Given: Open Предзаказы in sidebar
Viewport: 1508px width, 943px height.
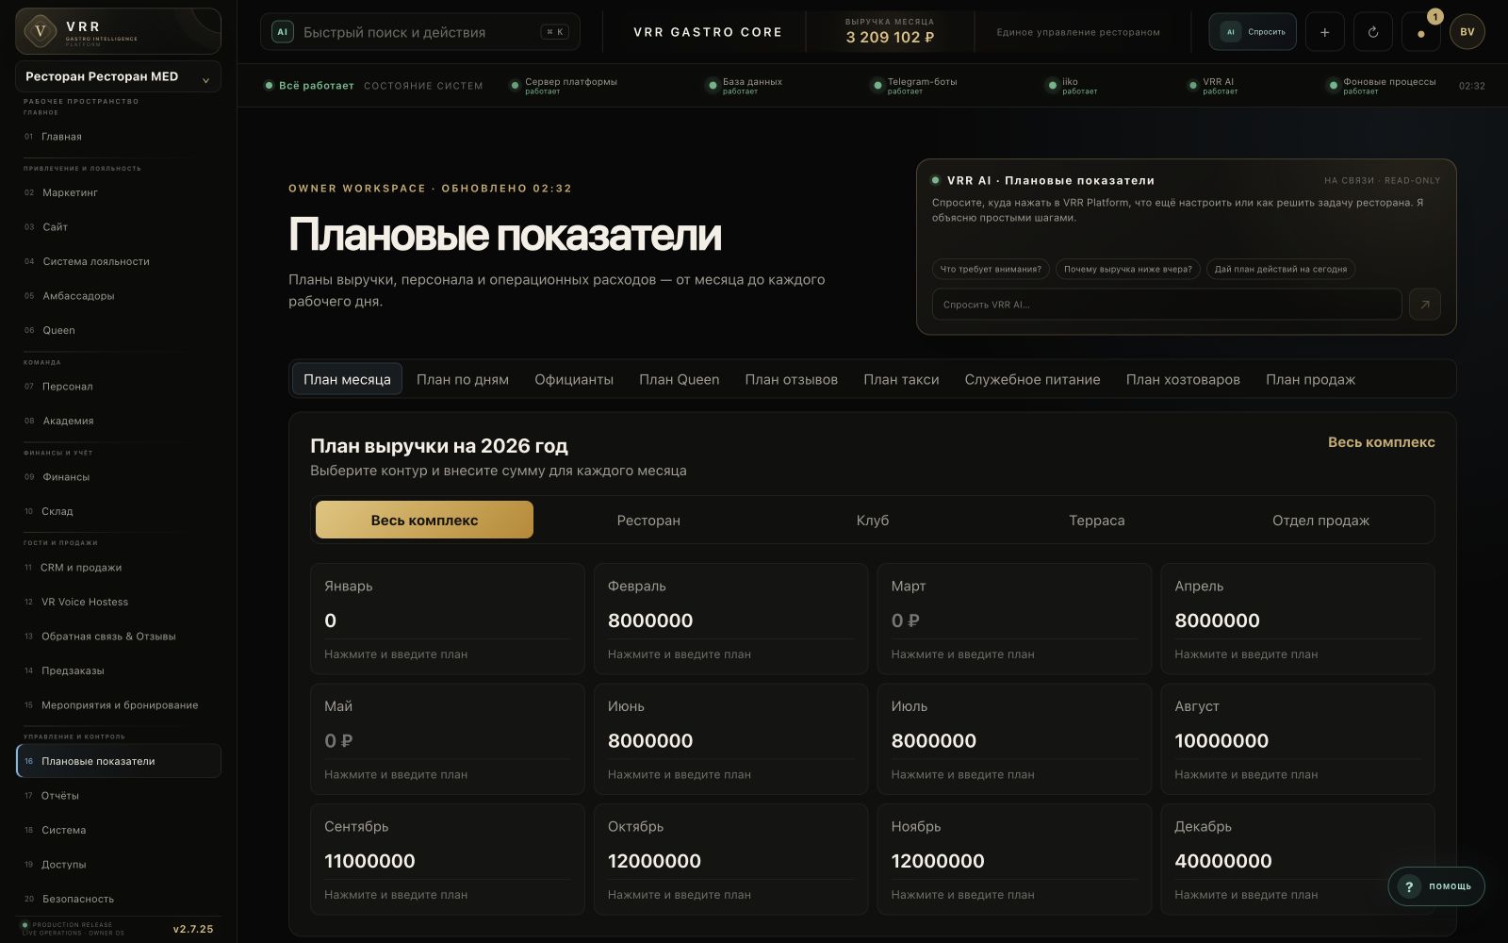Looking at the screenshot, I should [x=118, y=670].
